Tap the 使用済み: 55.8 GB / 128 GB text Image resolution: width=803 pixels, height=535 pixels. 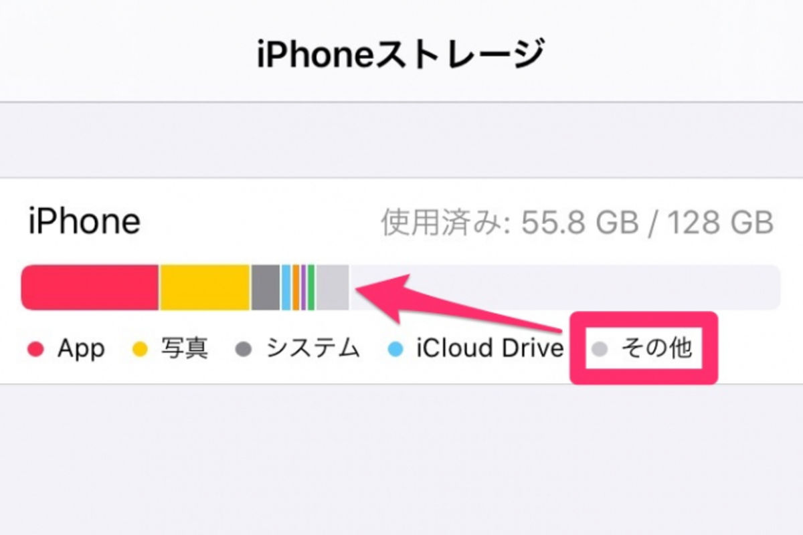coord(577,223)
